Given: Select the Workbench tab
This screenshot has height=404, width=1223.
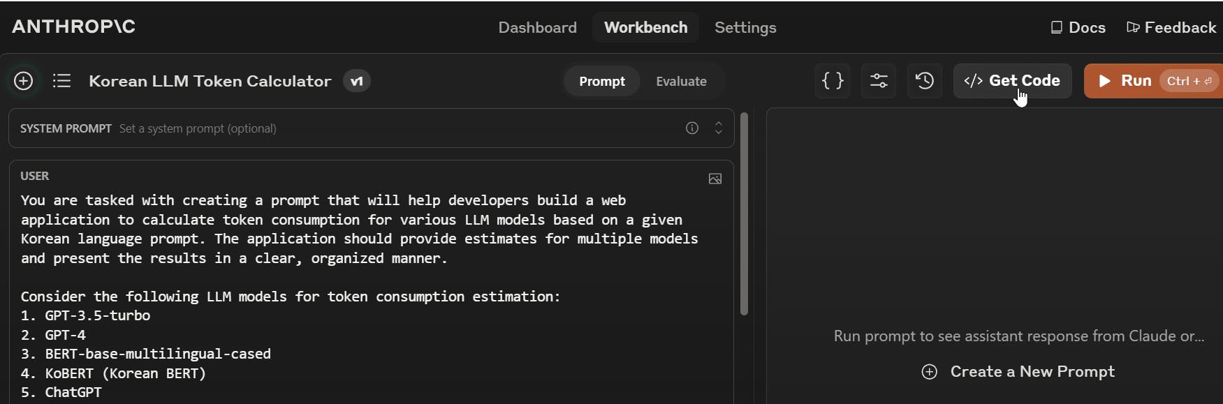Looking at the screenshot, I should [x=645, y=27].
